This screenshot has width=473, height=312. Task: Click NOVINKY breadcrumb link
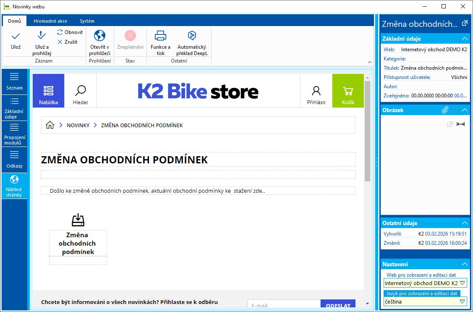tap(78, 125)
